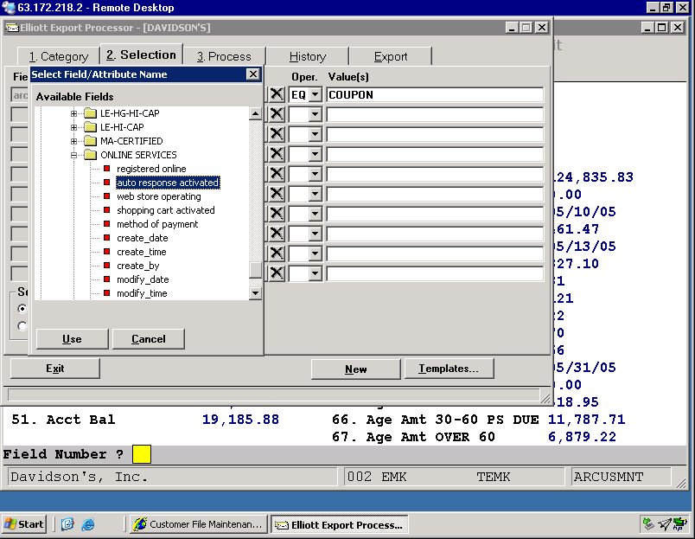Close the Select Field/Attribute Name dialog

tap(252, 74)
